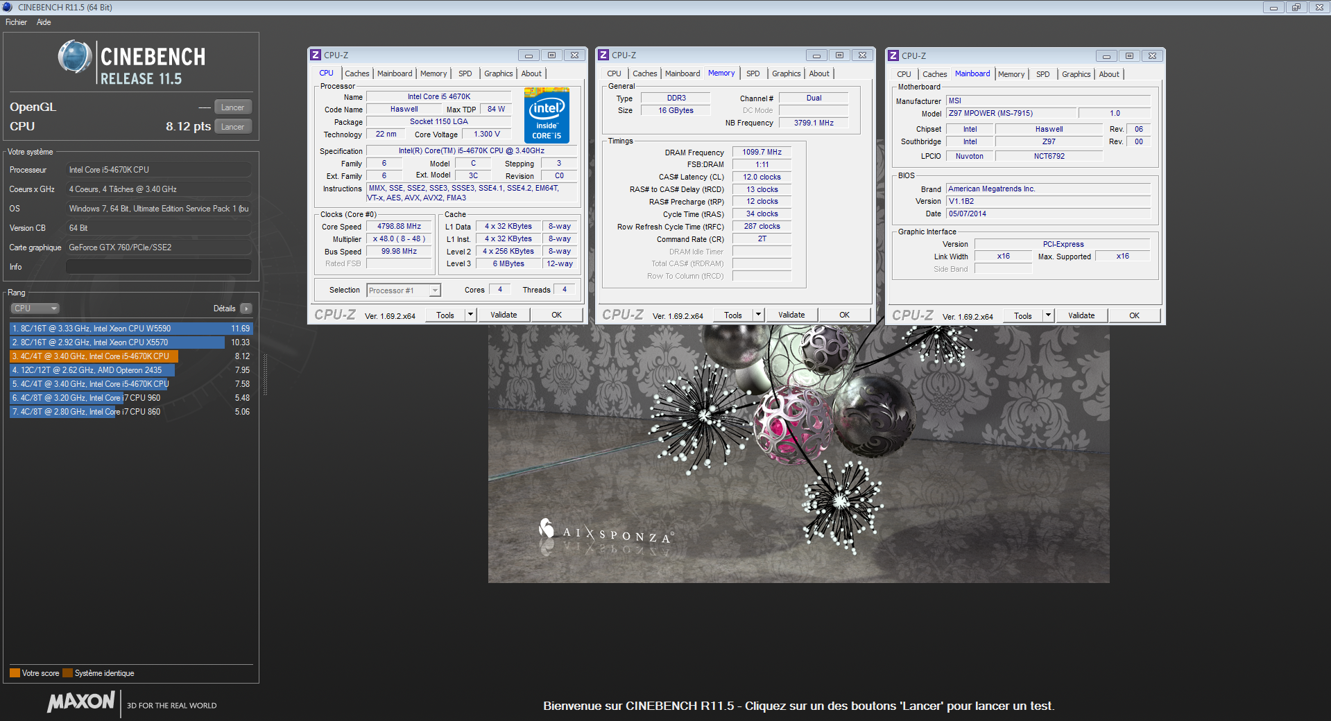Click the Détails label in Rang panel
The image size is (1331, 721).
(224, 309)
